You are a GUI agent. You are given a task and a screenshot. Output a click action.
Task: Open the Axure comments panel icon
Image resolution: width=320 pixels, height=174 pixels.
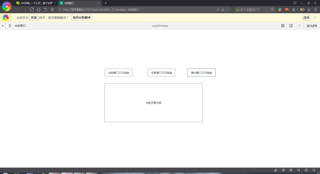tap(291, 26)
